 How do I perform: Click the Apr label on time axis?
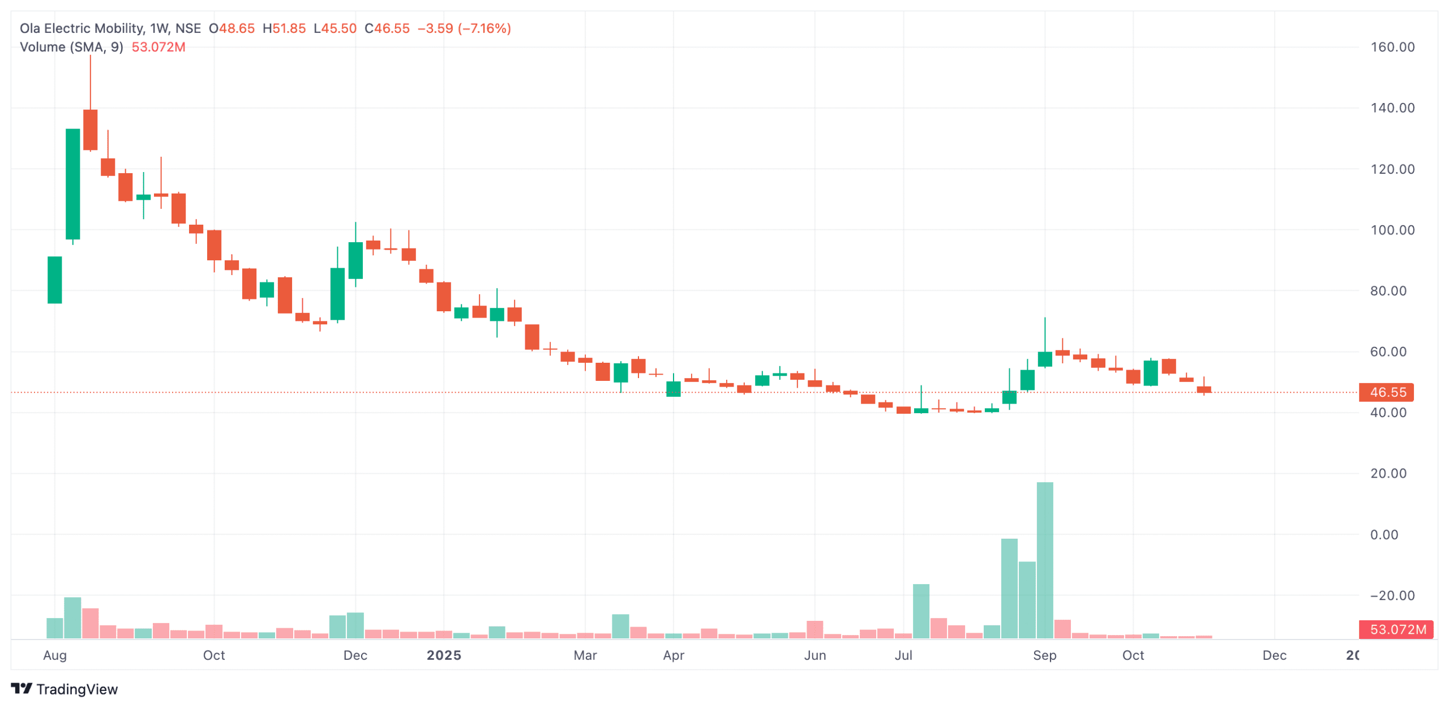click(674, 655)
